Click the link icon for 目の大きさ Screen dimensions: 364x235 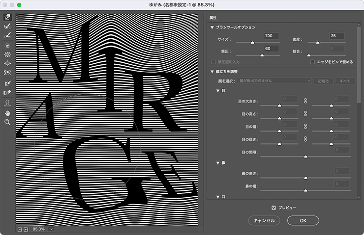pos(305,100)
